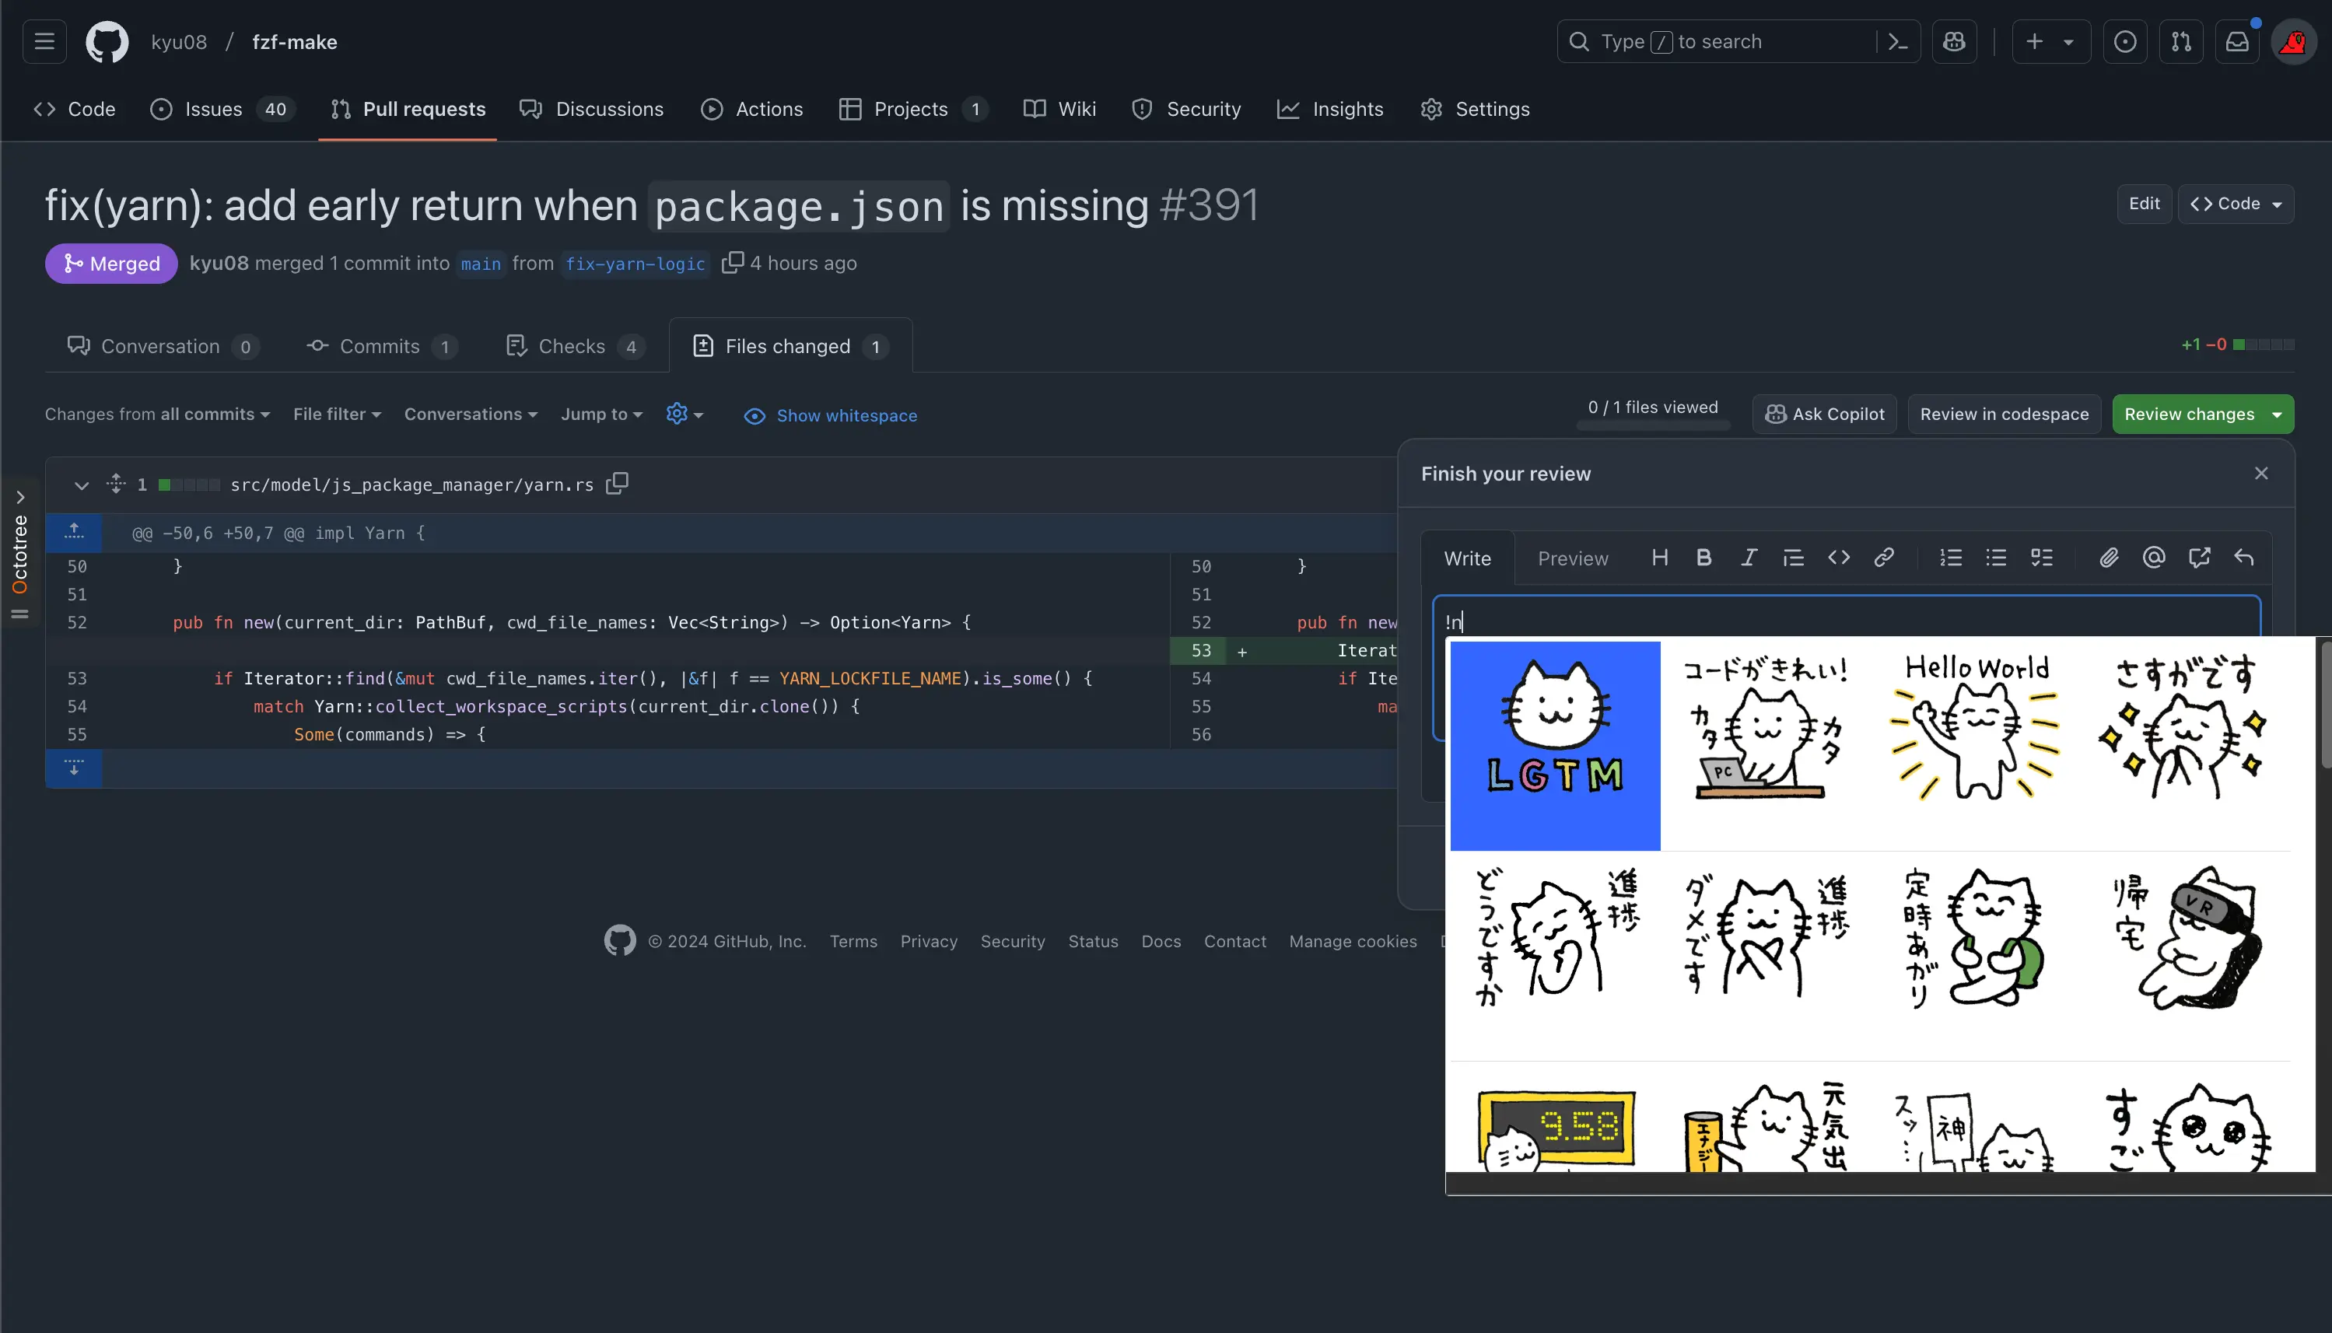Switch to the Preview tab
The width and height of the screenshot is (2332, 1333).
click(1572, 558)
